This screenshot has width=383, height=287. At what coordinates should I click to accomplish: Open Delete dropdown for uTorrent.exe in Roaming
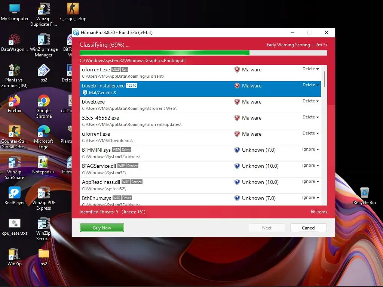(311, 69)
